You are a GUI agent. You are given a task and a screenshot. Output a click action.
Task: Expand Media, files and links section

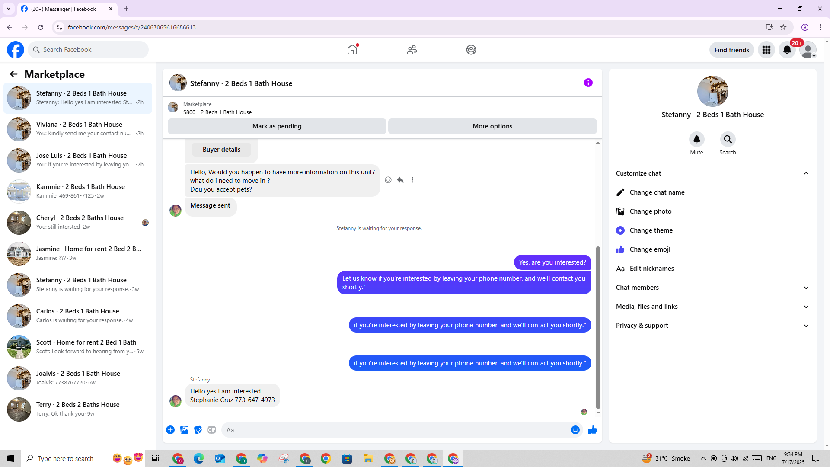[x=713, y=307]
